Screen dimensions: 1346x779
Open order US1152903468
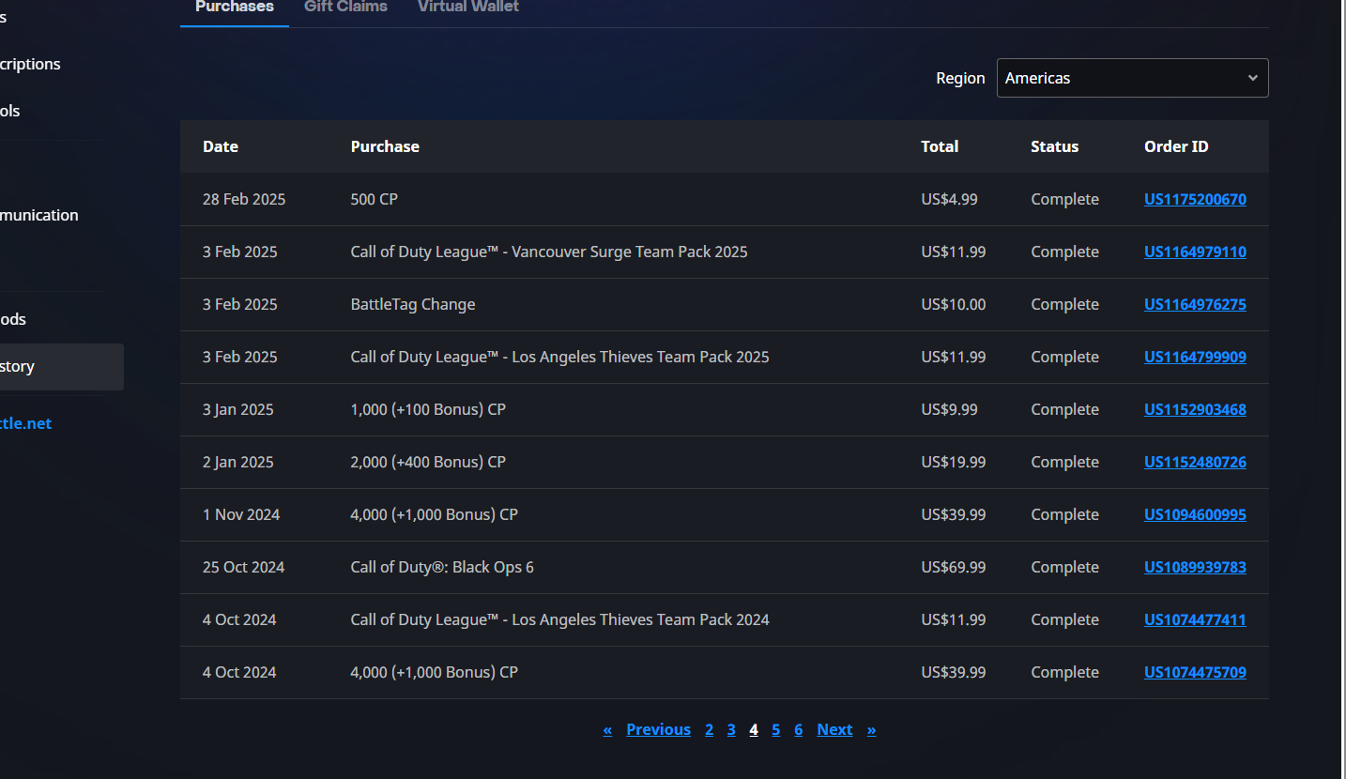click(1195, 409)
